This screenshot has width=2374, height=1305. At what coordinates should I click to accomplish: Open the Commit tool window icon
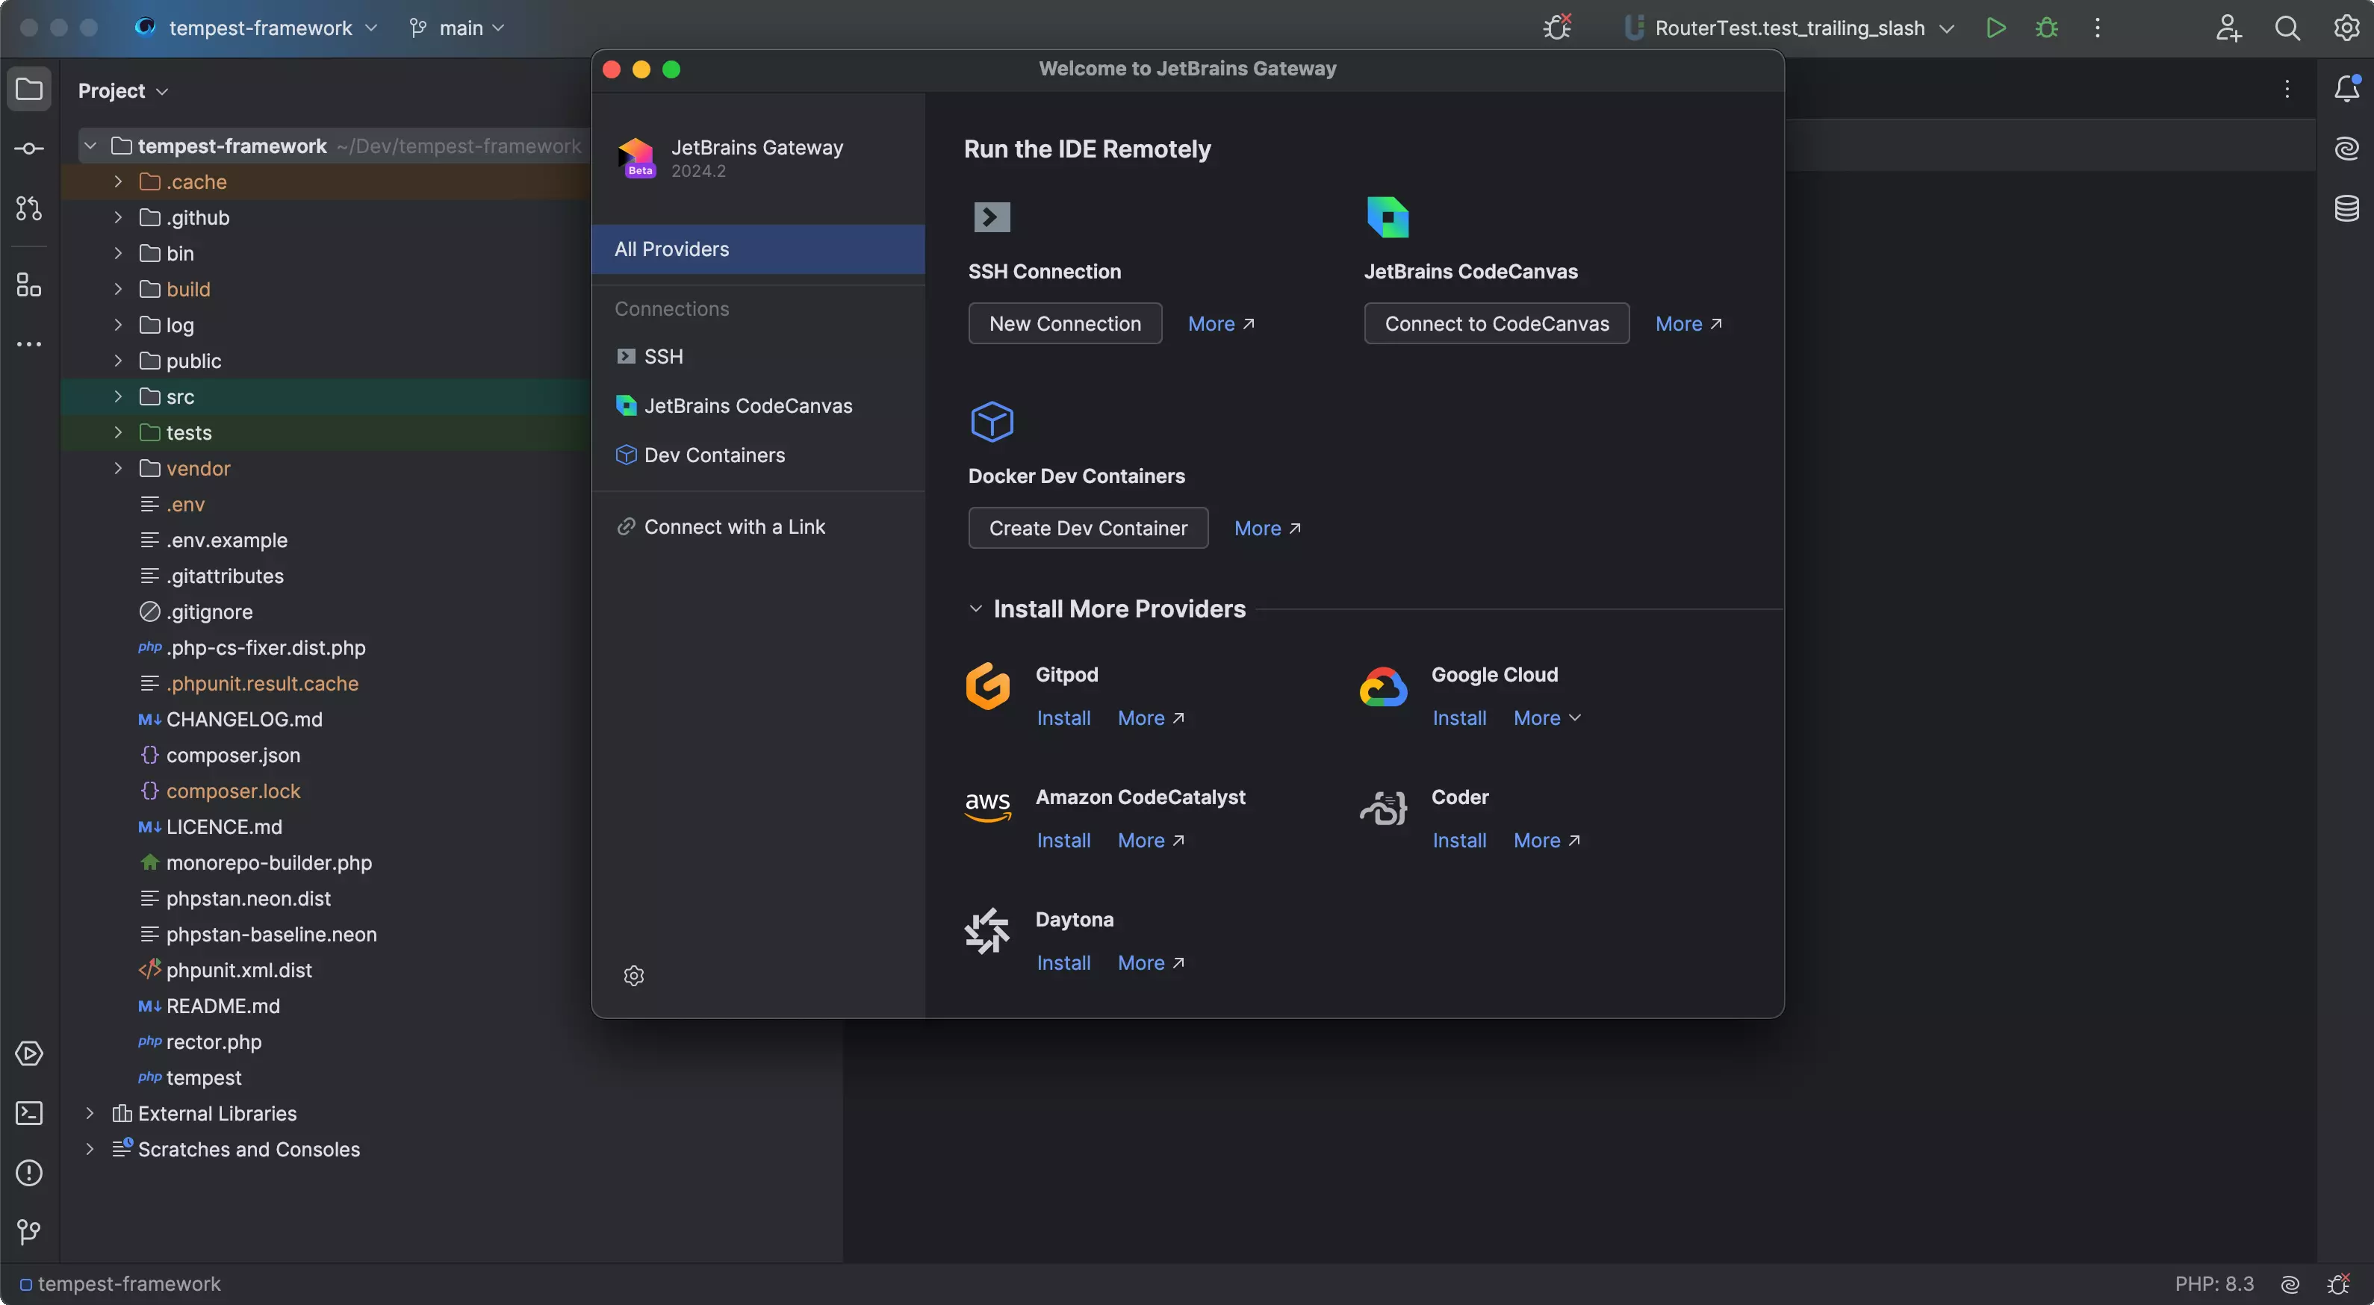28,149
